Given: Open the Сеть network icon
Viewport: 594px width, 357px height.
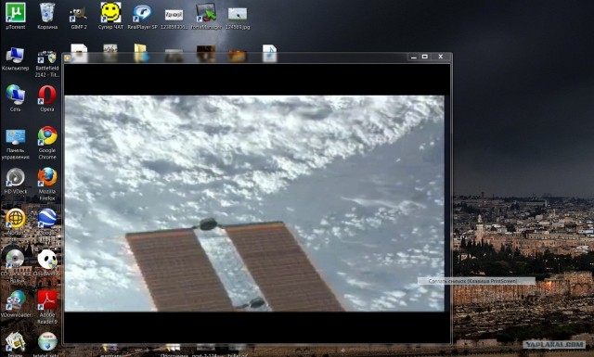Looking at the screenshot, I should click(x=15, y=98).
